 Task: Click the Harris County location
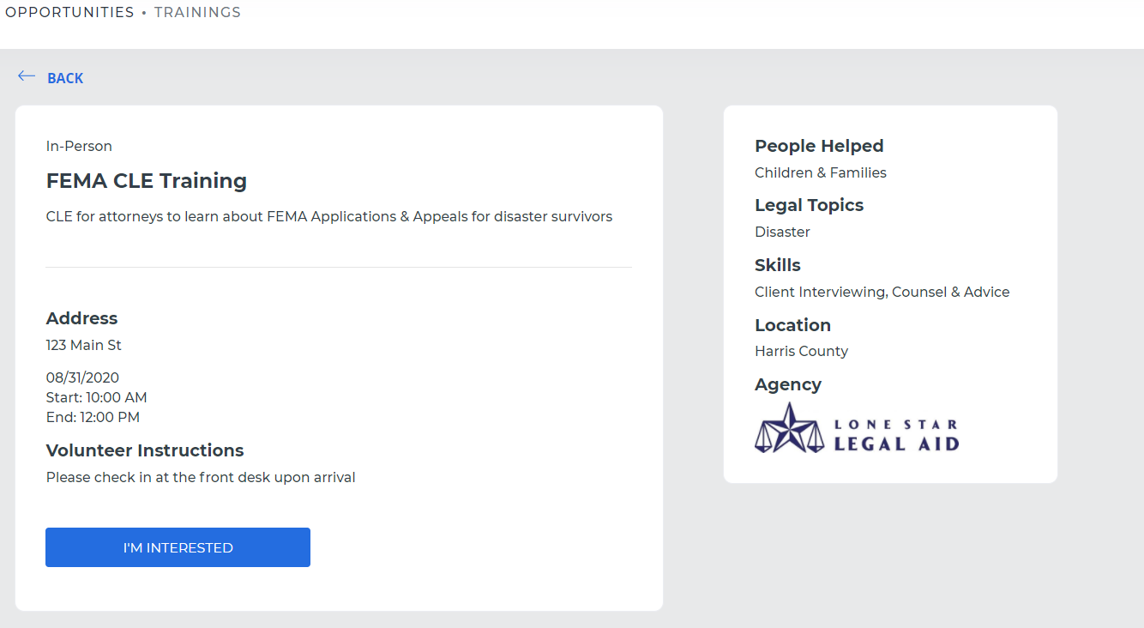pos(801,351)
